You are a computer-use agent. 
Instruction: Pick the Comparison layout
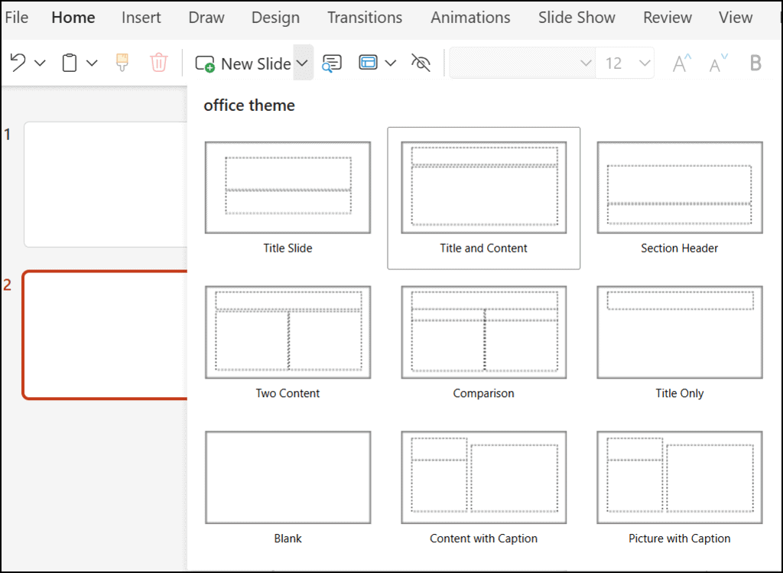[x=483, y=341]
